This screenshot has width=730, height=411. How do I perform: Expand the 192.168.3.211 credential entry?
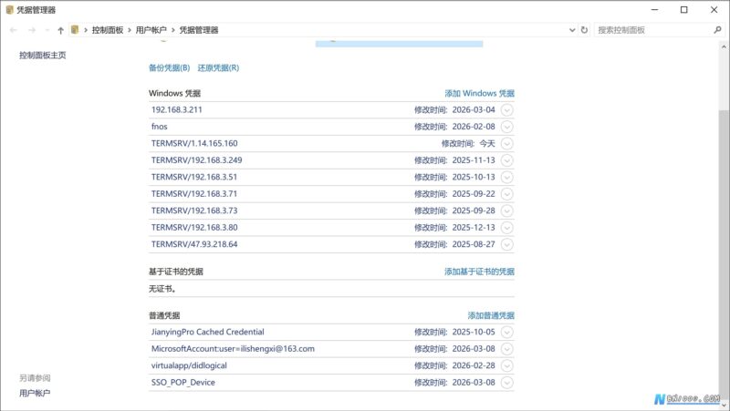click(507, 109)
